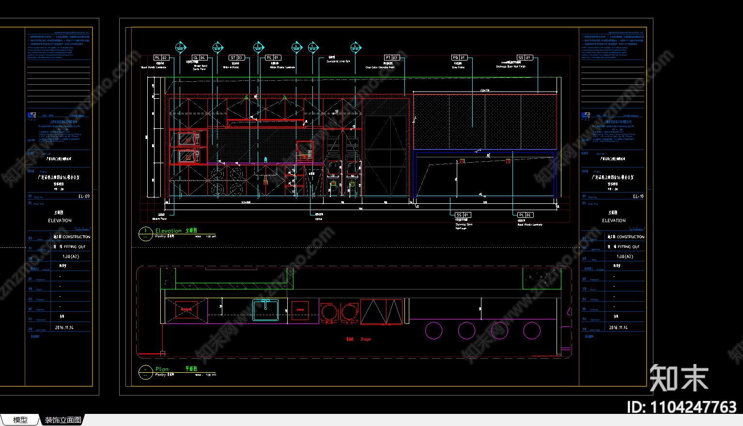Select 1:30(A3) scale in EL-10 title block

625,257
